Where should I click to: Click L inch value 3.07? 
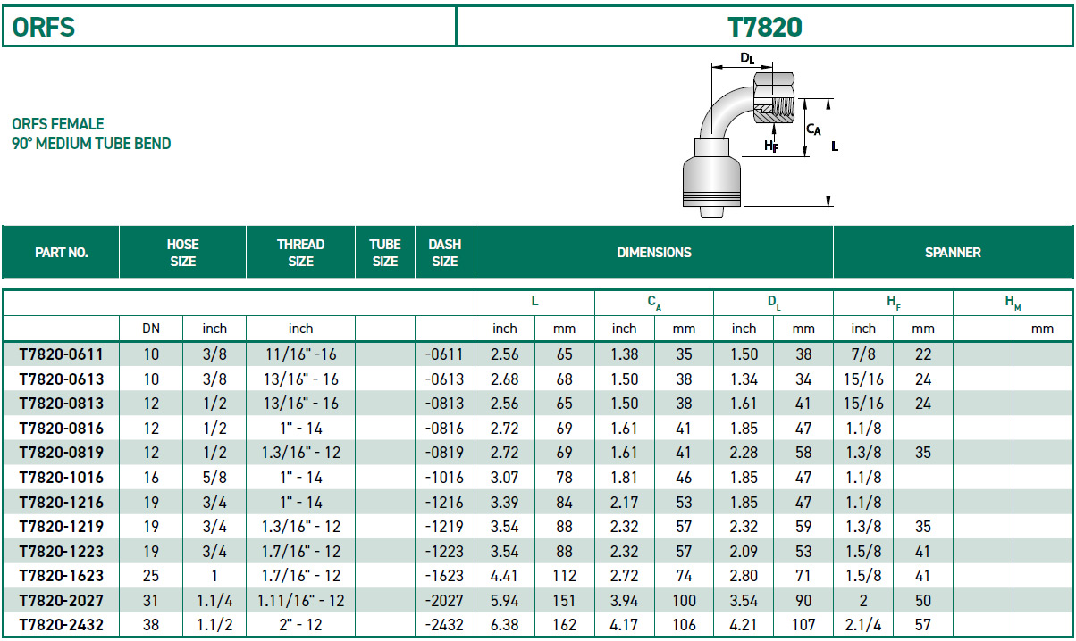pos(505,478)
